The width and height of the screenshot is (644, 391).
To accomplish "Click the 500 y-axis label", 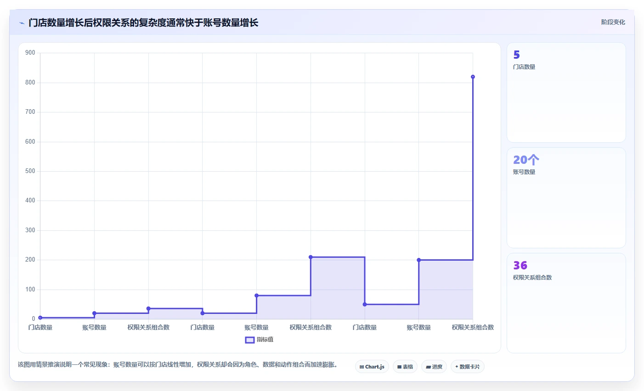I will click(30, 171).
